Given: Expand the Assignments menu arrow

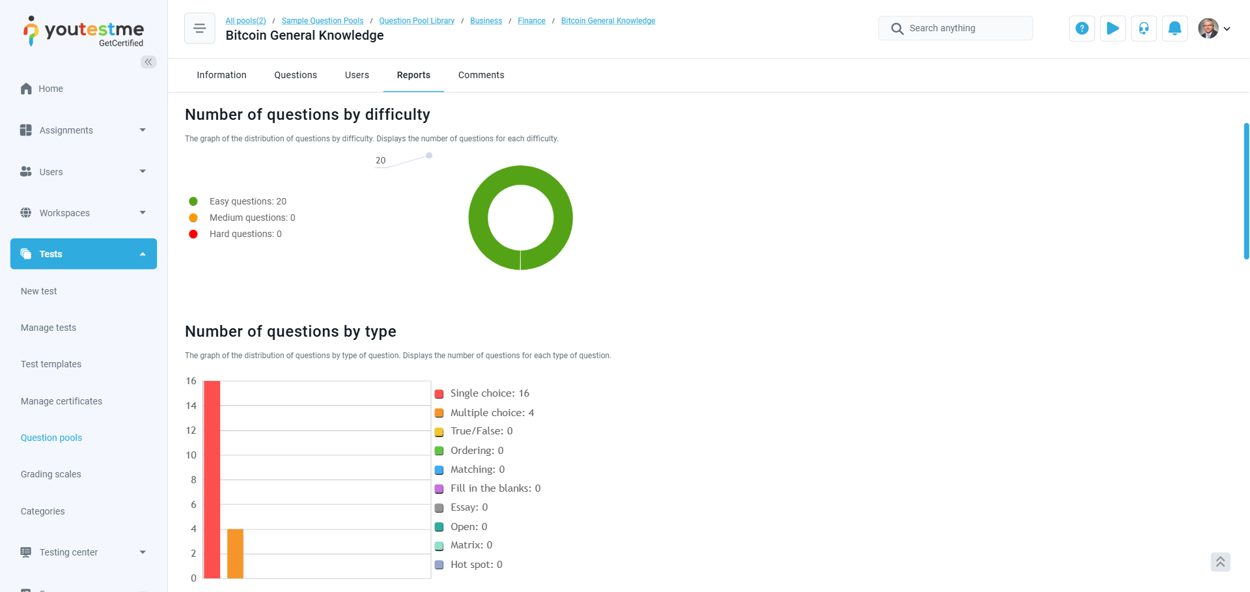Looking at the screenshot, I should point(143,130).
